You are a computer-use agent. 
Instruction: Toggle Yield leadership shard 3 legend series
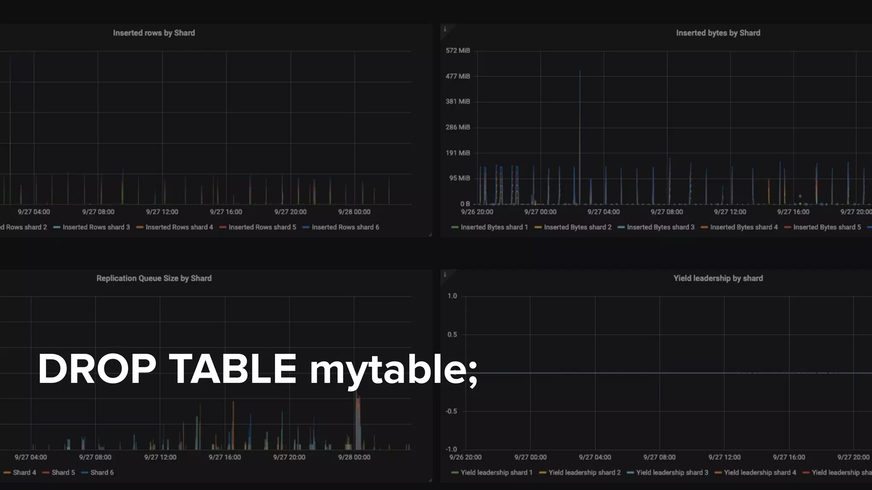pos(672,473)
